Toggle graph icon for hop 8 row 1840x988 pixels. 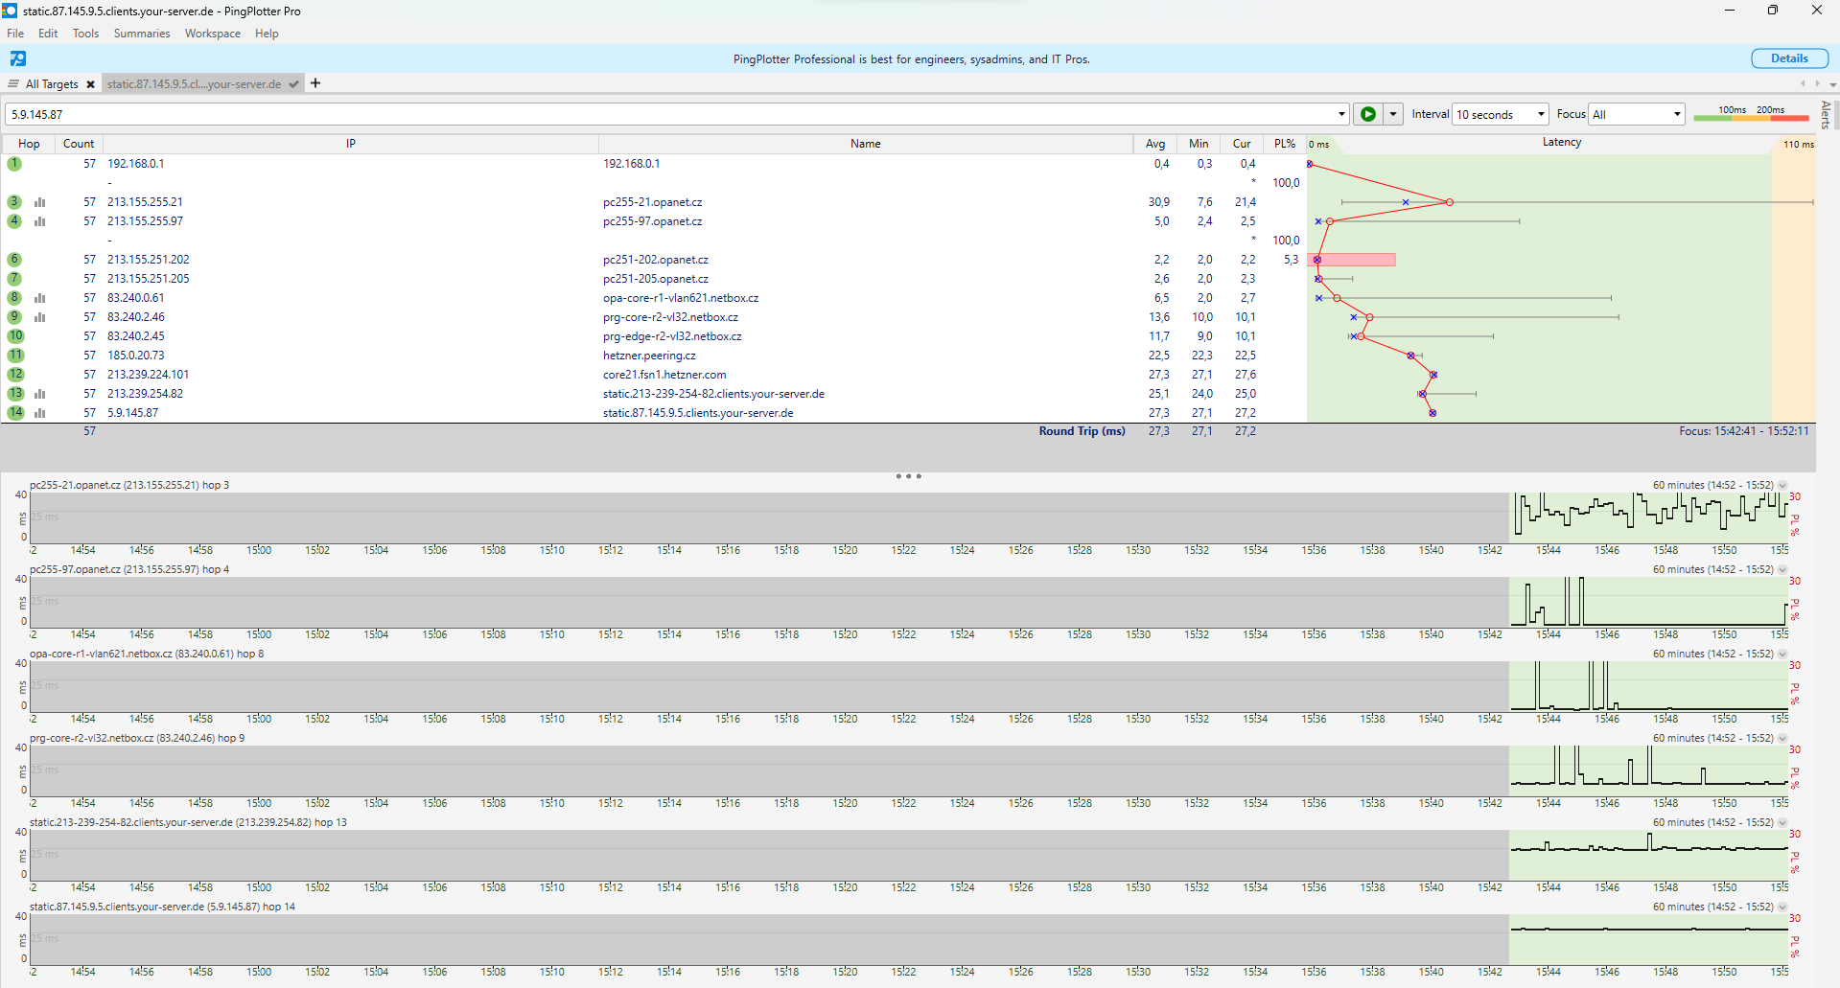click(x=40, y=298)
